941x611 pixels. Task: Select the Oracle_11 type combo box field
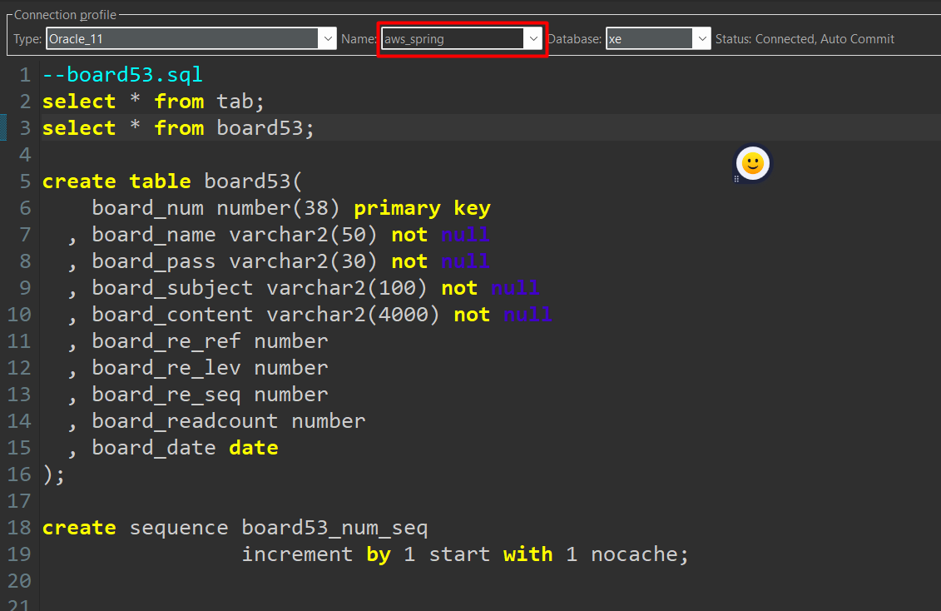(x=191, y=39)
